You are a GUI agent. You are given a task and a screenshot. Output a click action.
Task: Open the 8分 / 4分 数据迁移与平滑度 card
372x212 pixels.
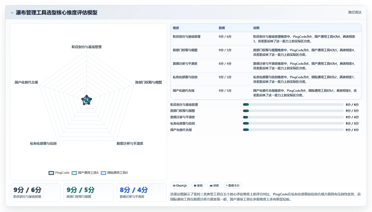pyautogui.click(x=141, y=192)
